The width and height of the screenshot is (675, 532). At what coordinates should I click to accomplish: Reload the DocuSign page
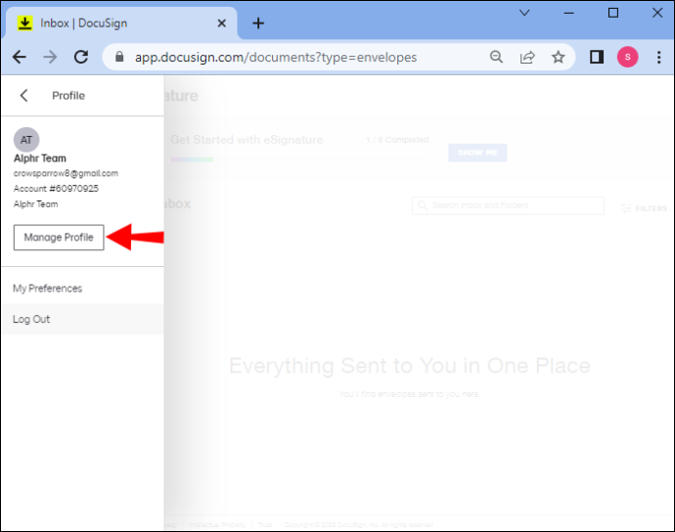click(x=81, y=57)
